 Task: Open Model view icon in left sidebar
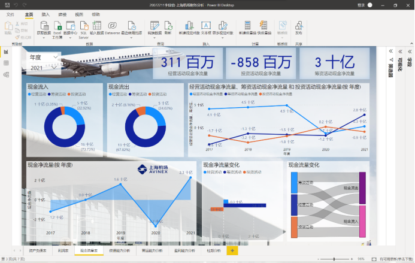point(6,74)
